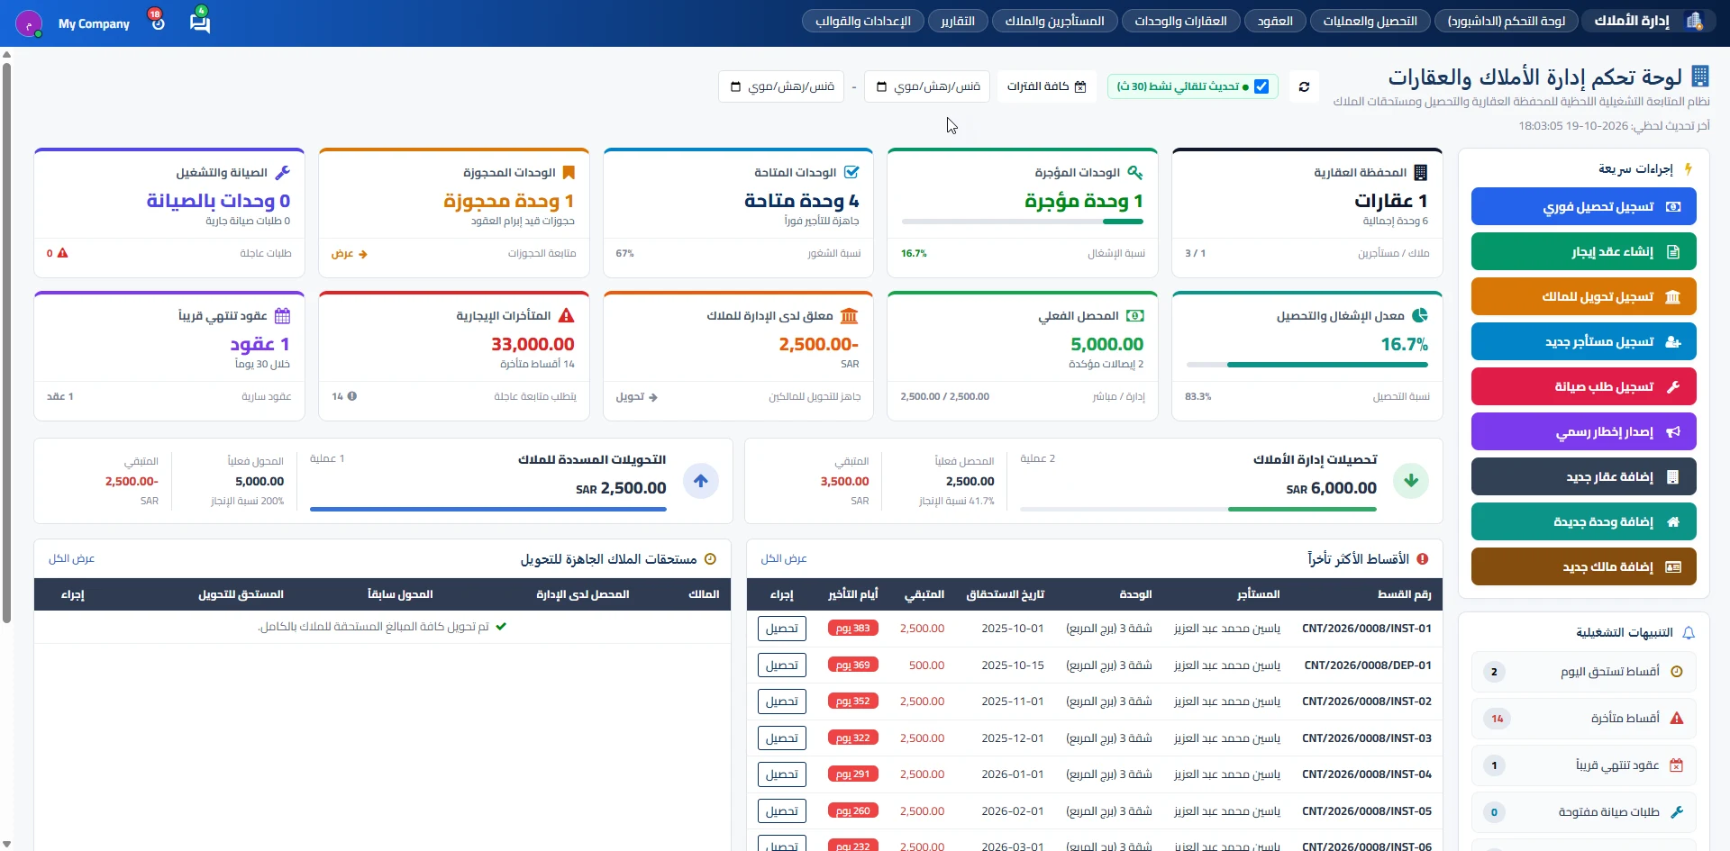Screen dimensions: 1730x851
Task: Click the wrench icon on تسجيل طلب صيانة
Action: (1673, 386)
